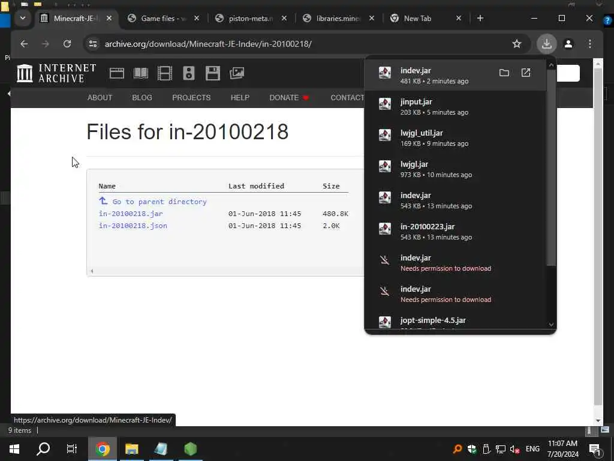Open the Video film icon in Archive header
Image resolution: width=614 pixels, height=461 pixels.
(x=165, y=73)
